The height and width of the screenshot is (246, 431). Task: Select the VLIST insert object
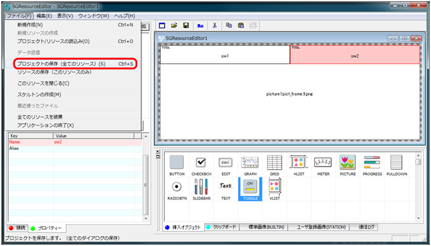pyautogui.click(x=274, y=189)
